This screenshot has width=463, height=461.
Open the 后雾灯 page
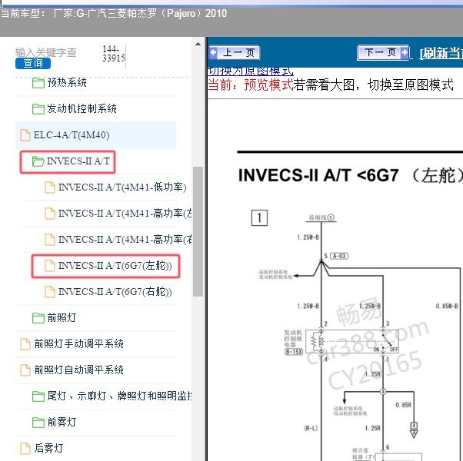(48, 448)
